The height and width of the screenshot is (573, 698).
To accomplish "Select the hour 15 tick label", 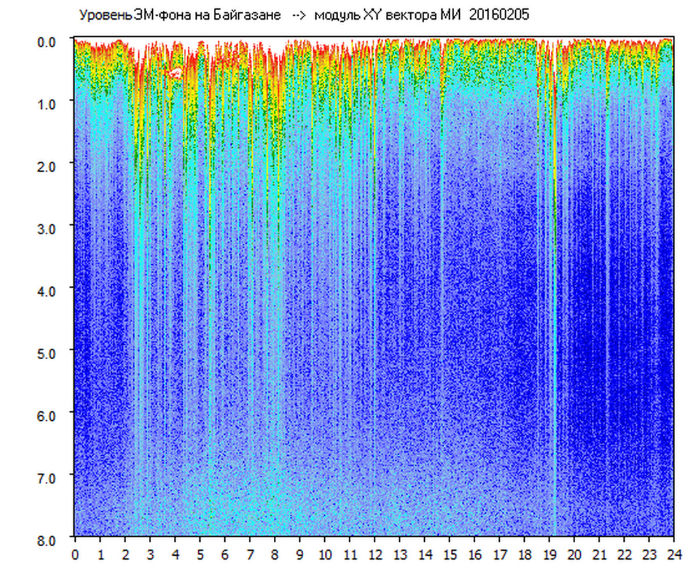I will 450,554.
